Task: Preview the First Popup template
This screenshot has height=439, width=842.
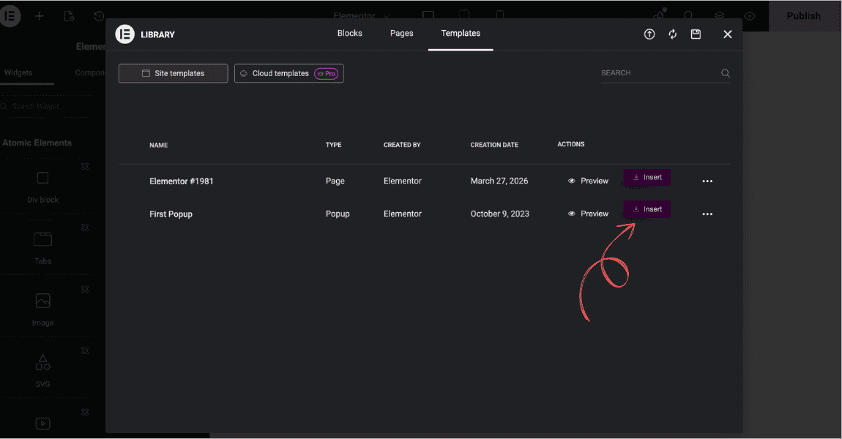Action: pyautogui.click(x=589, y=214)
